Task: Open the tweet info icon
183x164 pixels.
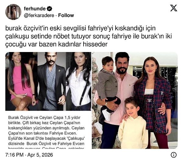Action: (x=174, y=155)
